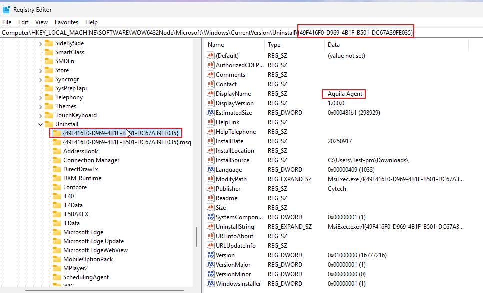Click the DWORD icon of Version value

coord(211,255)
